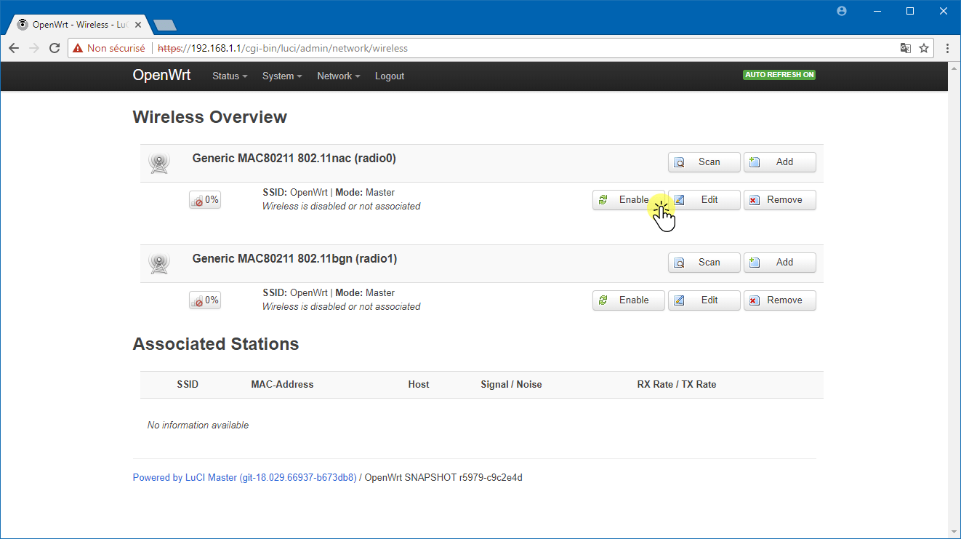Click the Non sécurisé security warning
The width and height of the screenshot is (961, 539).
tap(109, 48)
